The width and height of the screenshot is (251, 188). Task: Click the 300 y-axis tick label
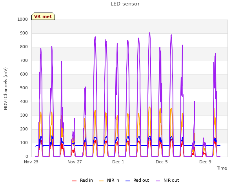click(24, 116)
